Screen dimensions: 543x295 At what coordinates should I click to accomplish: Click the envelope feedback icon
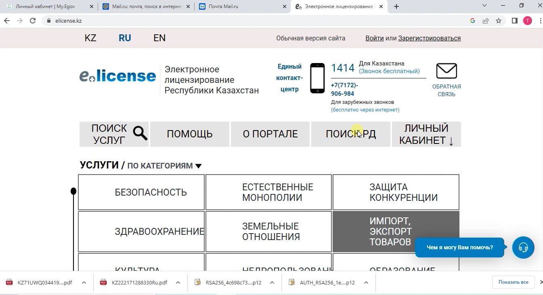(446, 71)
